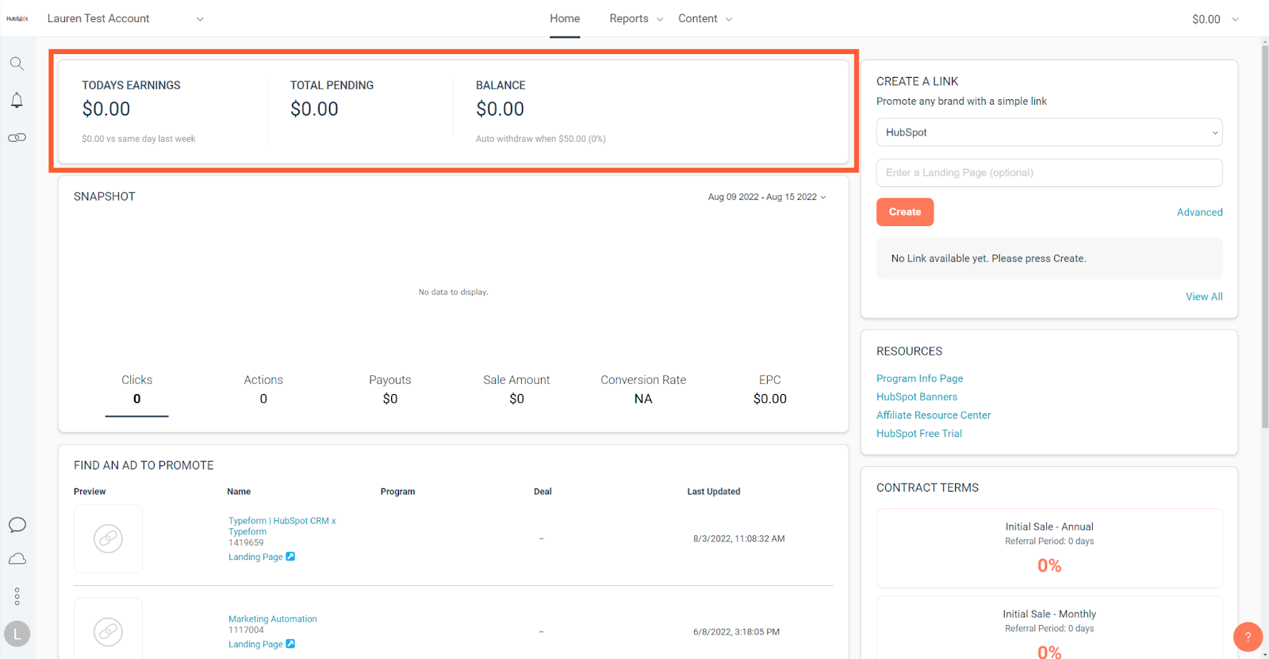This screenshot has height=659, width=1269.
Task: Open the orange help question-mark button
Action: coord(1248,636)
